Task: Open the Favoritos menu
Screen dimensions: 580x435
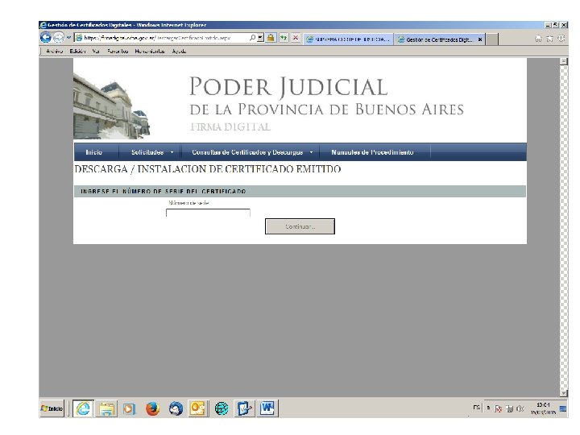Action: coord(118,51)
